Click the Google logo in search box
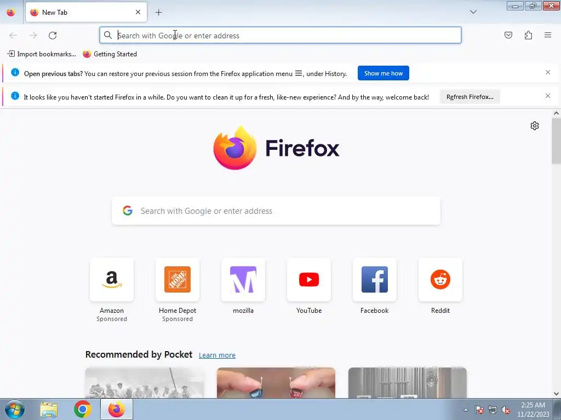This screenshot has height=420, width=561. pos(128,211)
